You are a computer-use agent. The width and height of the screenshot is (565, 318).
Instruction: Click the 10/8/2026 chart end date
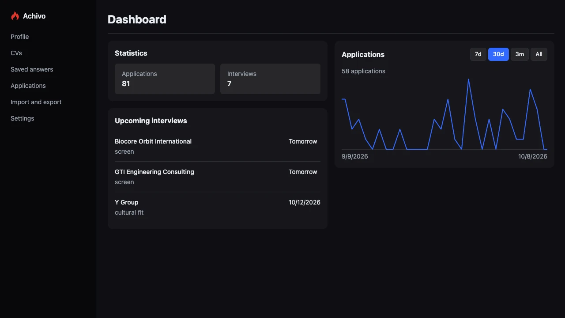click(533, 156)
